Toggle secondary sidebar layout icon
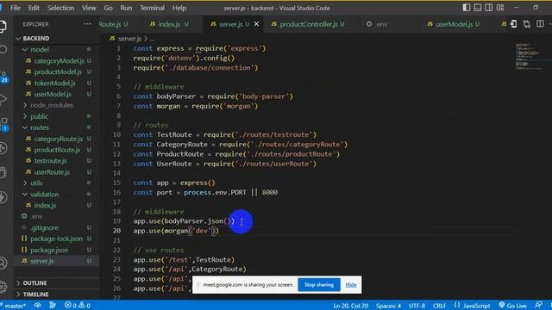The width and height of the screenshot is (552, 310). pyautogui.click(x=489, y=8)
